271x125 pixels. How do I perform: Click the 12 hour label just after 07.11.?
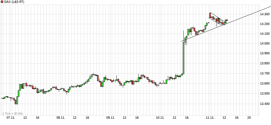[x=25, y=118]
